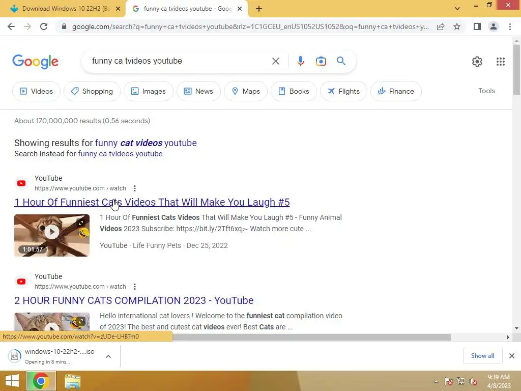Image resolution: width=521 pixels, height=391 pixels.
Task: Switch to Books results
Action: (x=294, y=91)
